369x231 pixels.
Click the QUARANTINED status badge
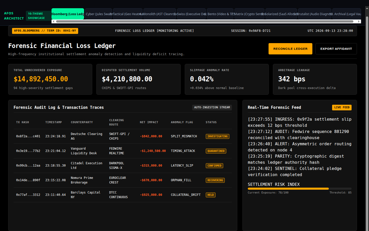coord(216,151)
